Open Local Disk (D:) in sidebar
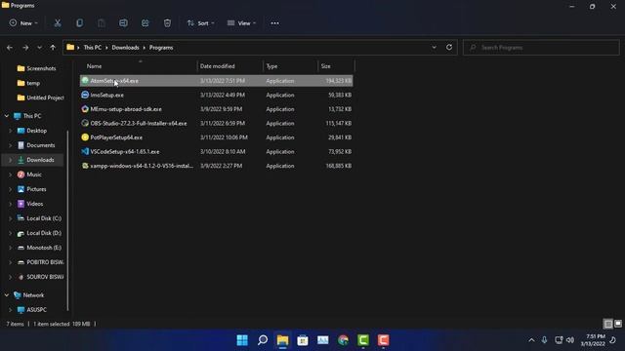This screenshot has height=351, width=625. (x=39, y=233)
